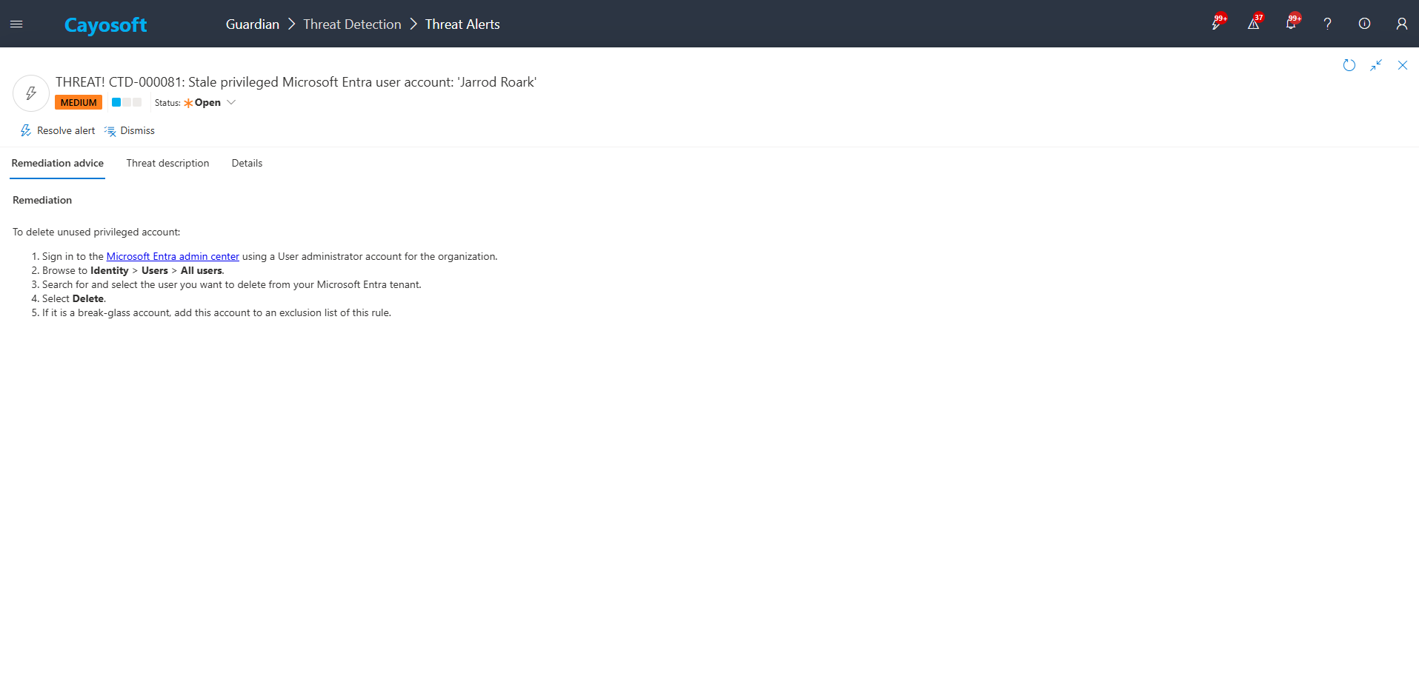Viewport: 1419px width, 673px height.
Task: Collapse the alert panel with inward arrows icon
Action: pyautogui.click(x=1376, y=65)
